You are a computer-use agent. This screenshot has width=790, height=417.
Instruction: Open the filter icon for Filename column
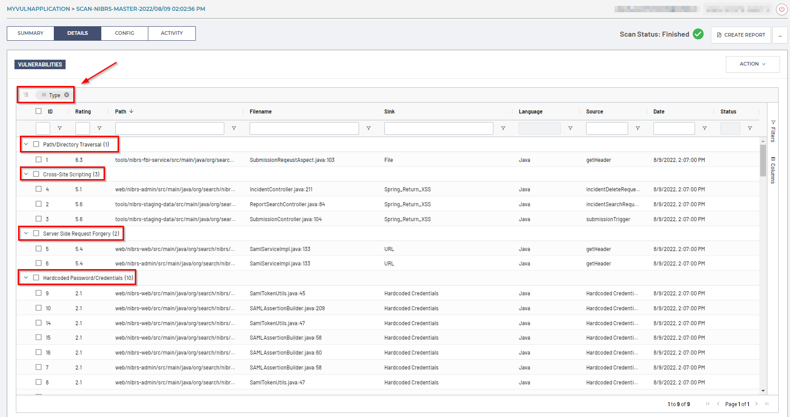pos(369,128)
